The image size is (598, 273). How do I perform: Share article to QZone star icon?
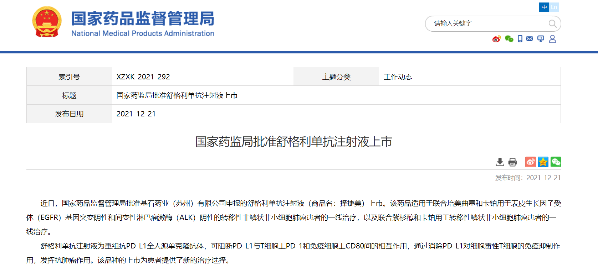click(x=543, y=162)
